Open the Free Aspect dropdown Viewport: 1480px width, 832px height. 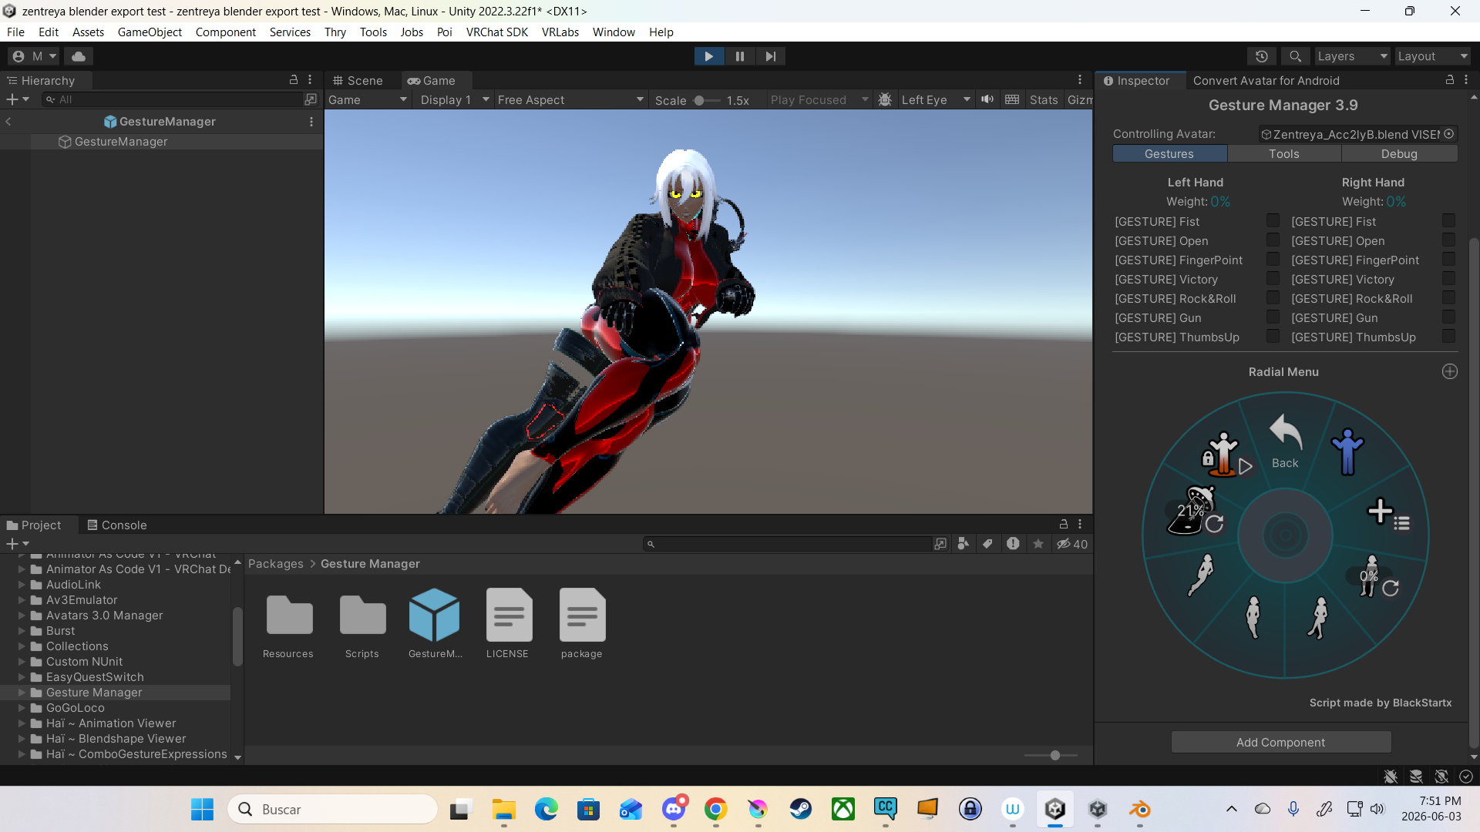pos(570,100)
